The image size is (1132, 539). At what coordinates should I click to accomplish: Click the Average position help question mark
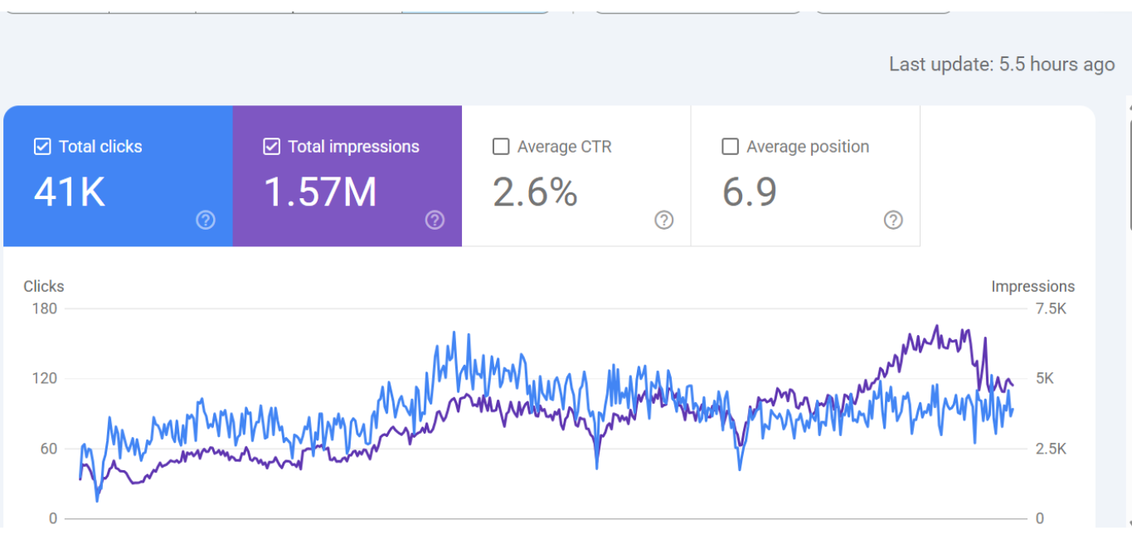coord(892,220)
